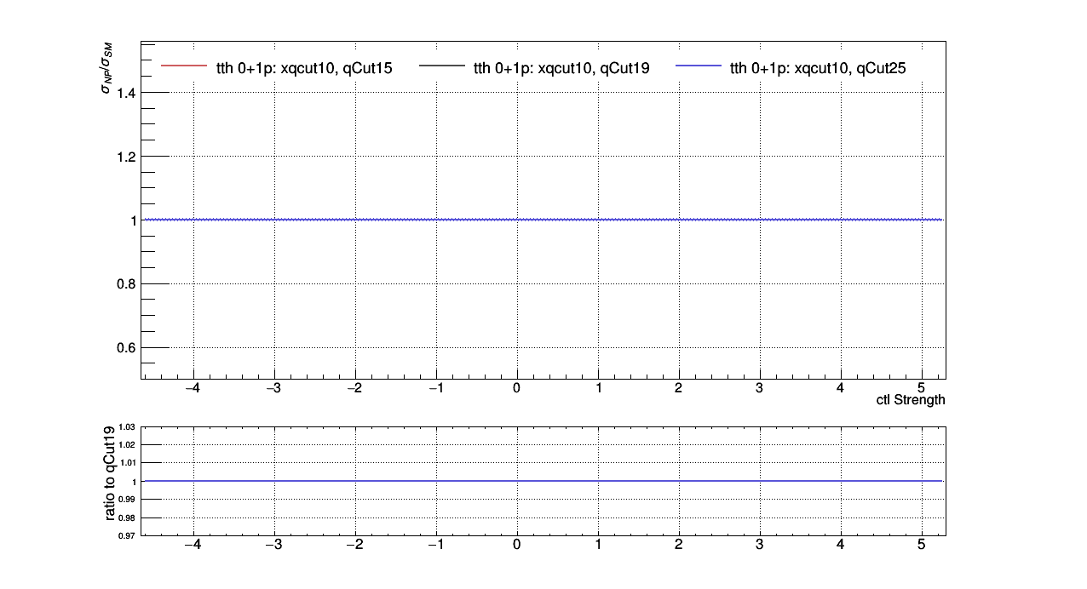
Task: Click ratio panel x-axis tick label −4
Action: (193, 546)
